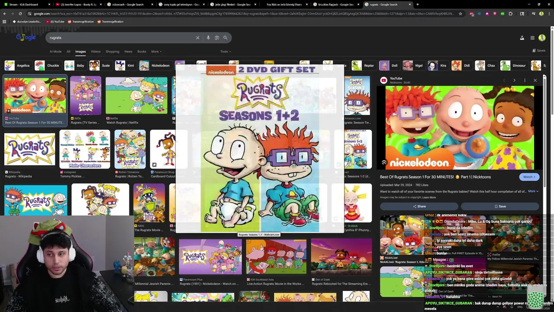Open Rugrats Rebooted Den of Geek thumbnail

coord(341,257)
